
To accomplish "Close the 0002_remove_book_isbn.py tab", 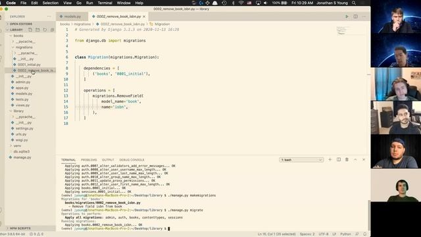I will [144, 16].
